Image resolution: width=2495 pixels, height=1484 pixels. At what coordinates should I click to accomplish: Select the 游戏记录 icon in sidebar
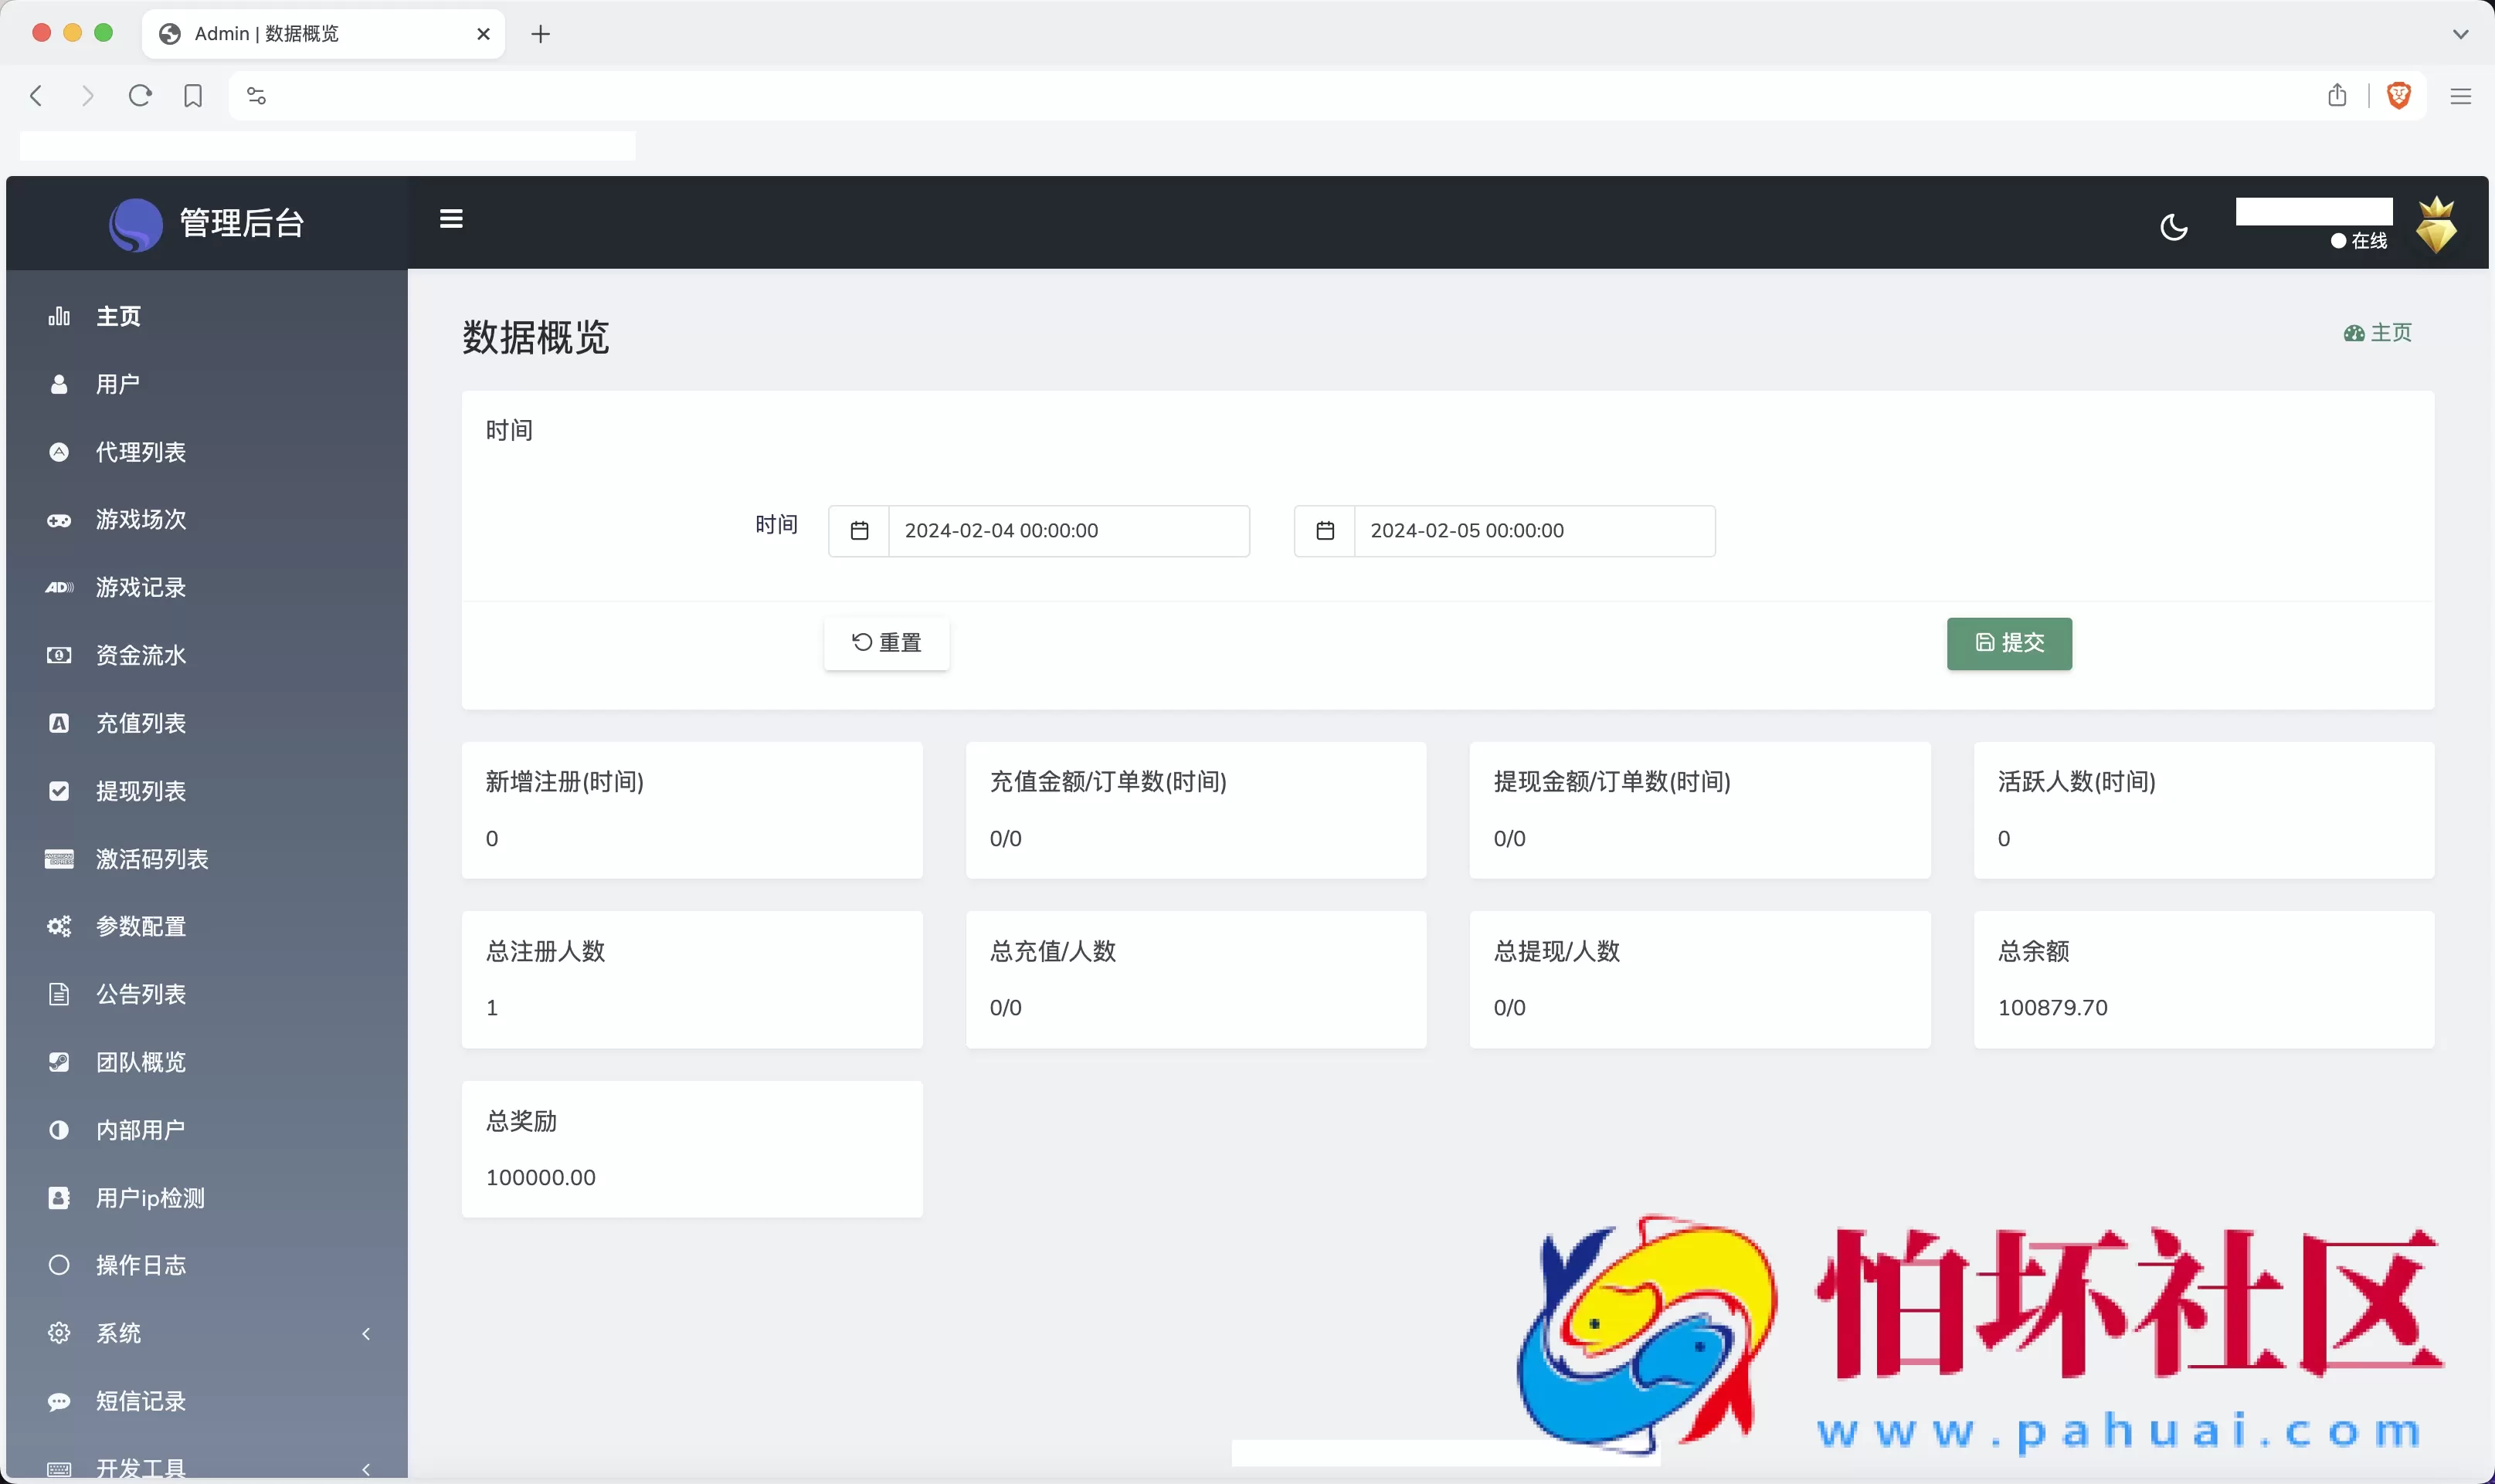coord(59,587)
